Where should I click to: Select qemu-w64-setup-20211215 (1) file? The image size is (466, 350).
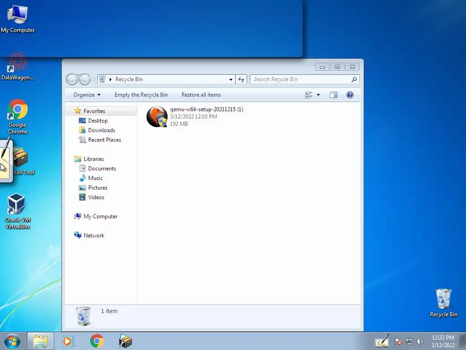tap(195, 117)
